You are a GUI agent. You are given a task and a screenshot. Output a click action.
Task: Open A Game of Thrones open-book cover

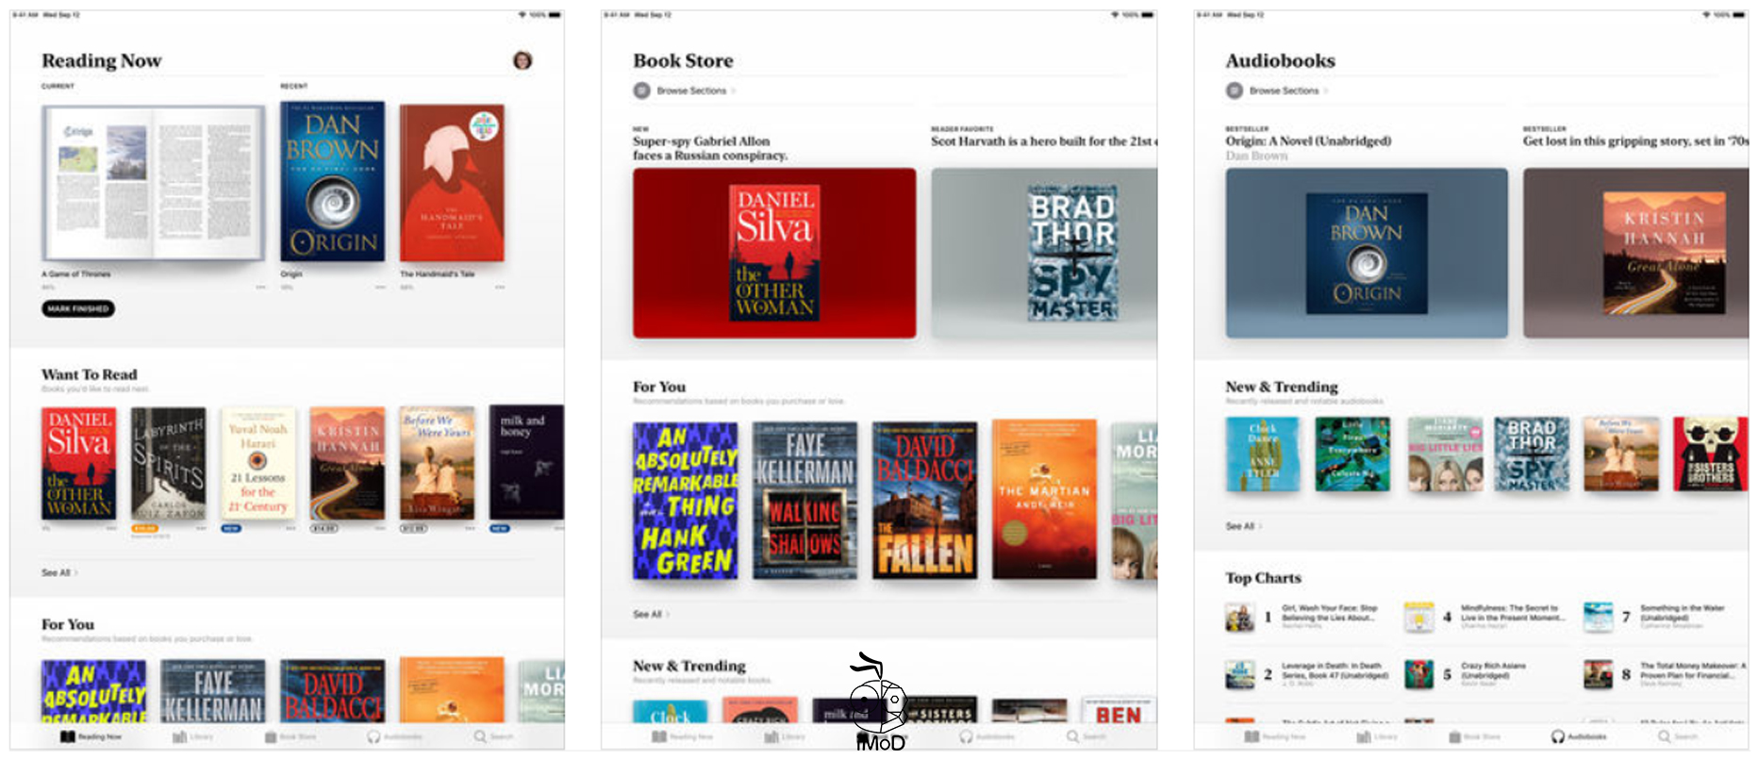click(x=154, y=183)
